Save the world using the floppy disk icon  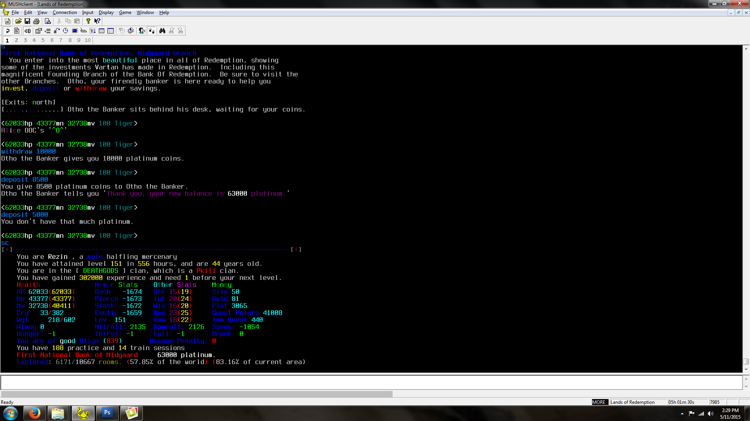pyautogui.click(x=27, y=21)
